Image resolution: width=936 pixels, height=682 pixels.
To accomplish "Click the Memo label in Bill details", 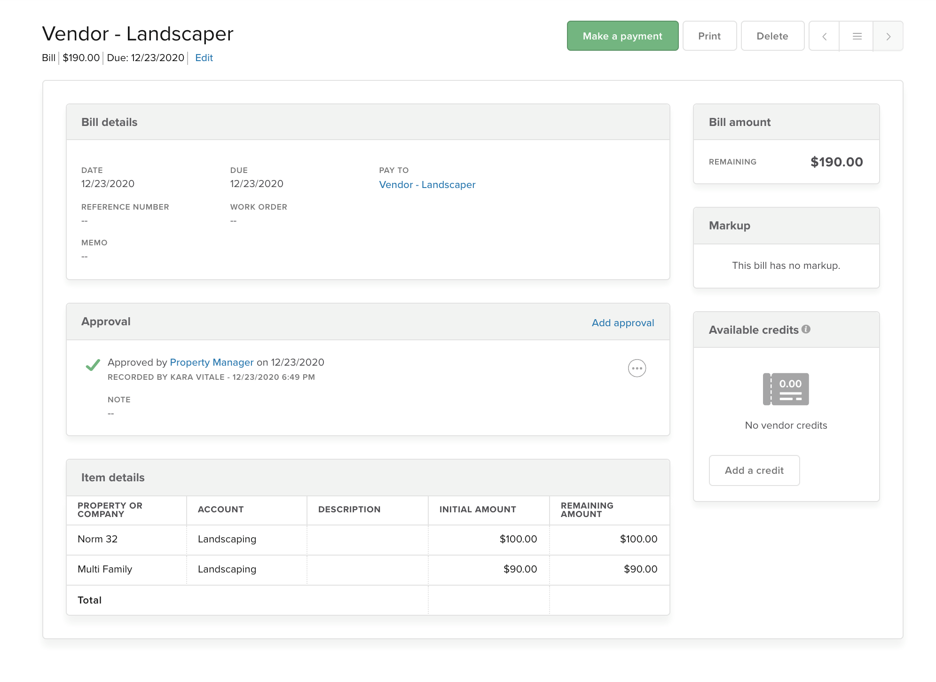I will (x=94, y=243).
